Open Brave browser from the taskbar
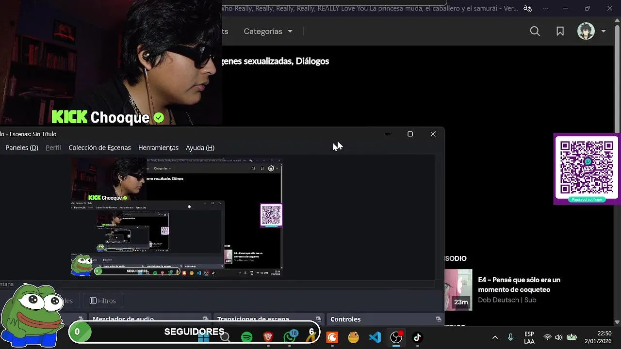This screenshot has width=621, height=349. pos(268,337)
